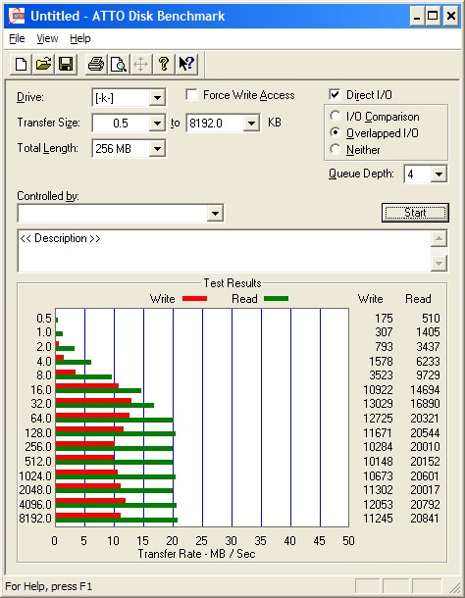Maximize the ATTO Disk Benchmark window
This screenshot has height=598, width=465.
tap(433, 17)
